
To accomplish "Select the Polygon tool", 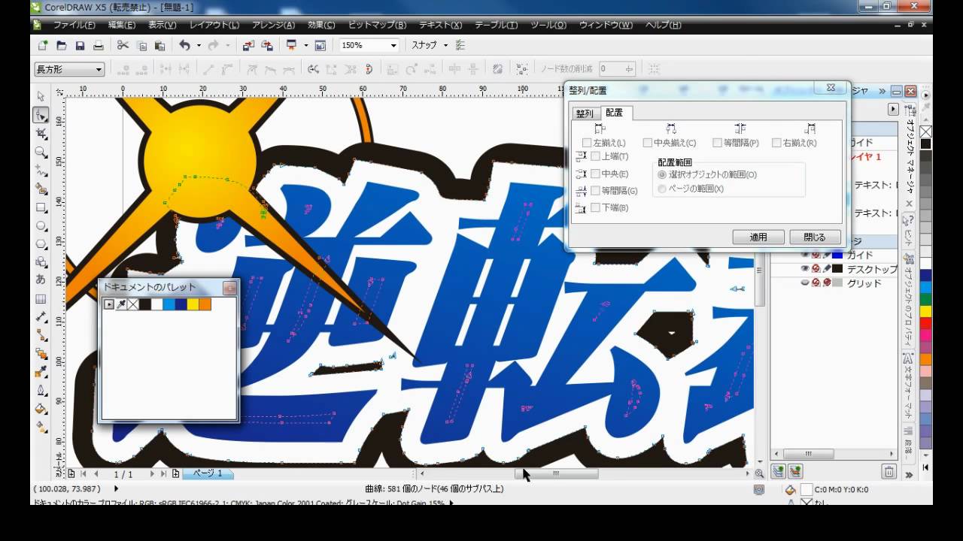I will coord(41,244).
